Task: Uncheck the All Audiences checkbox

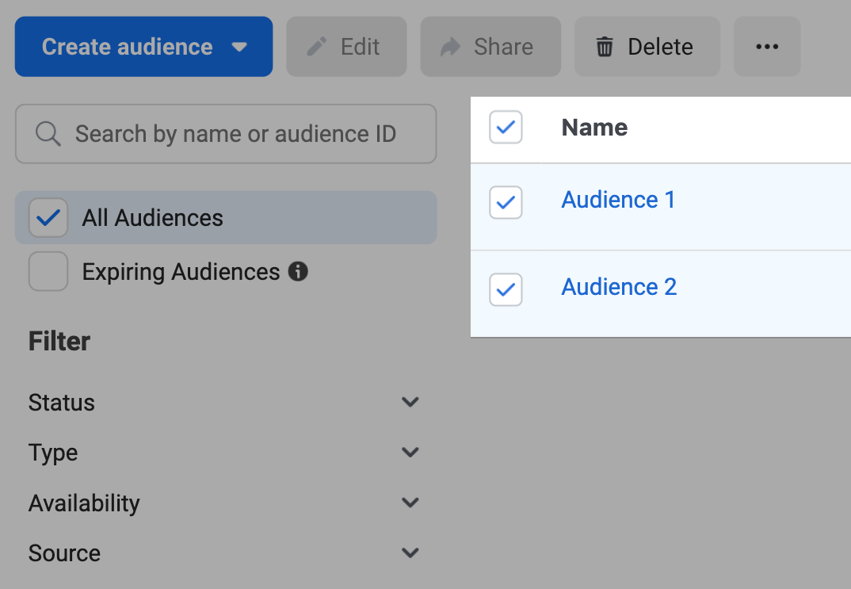Action: 48,217
